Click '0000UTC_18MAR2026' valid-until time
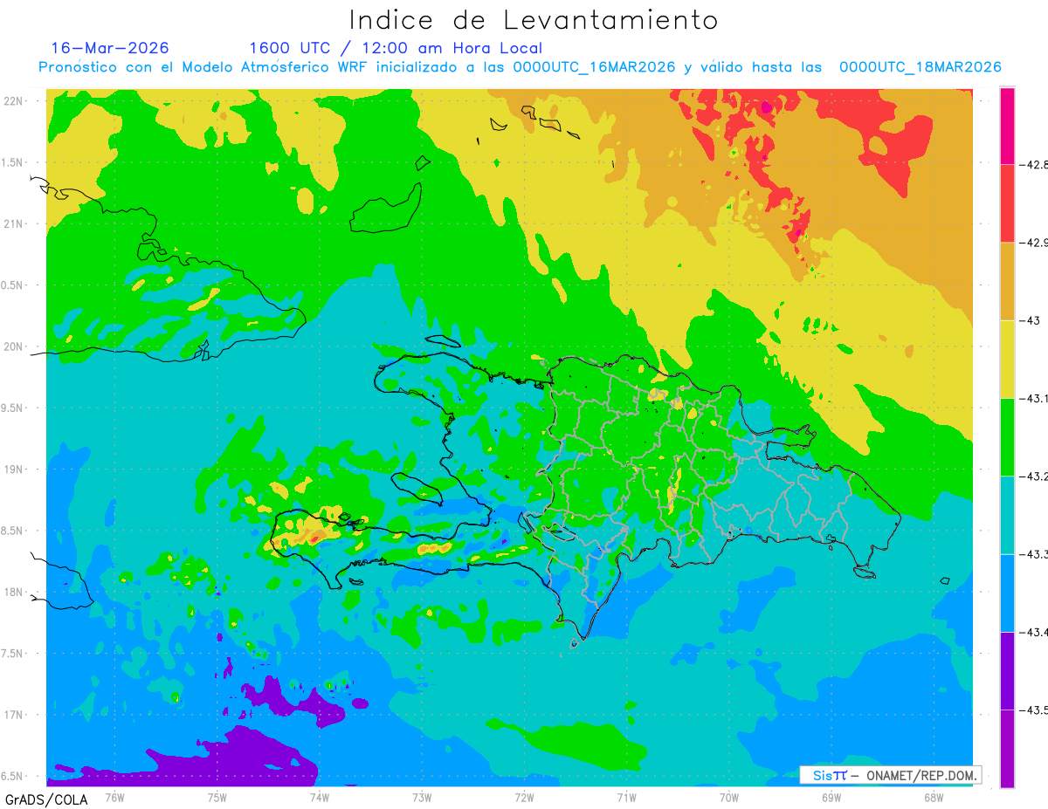The image size is (1048, 809). [920, 67]
